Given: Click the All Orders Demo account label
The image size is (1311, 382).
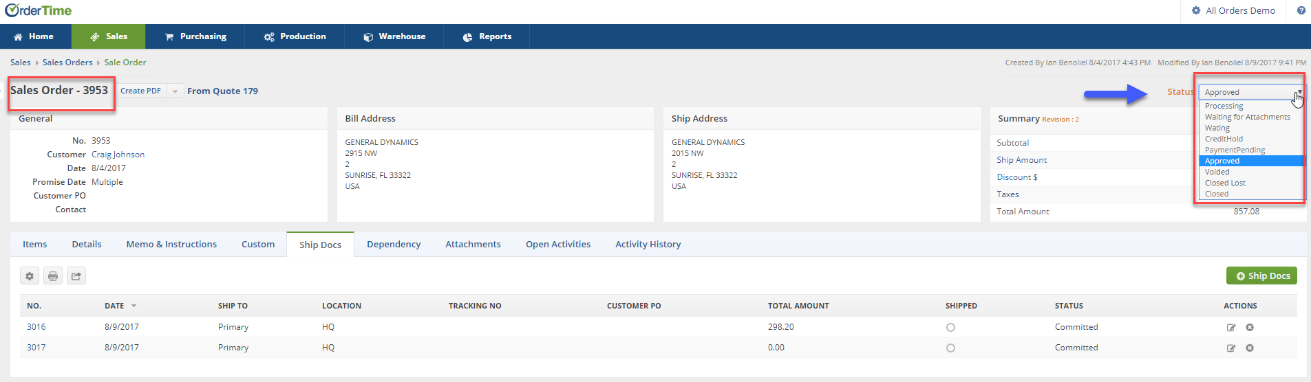Looking at the screenshot, I should coord(1240,11).
